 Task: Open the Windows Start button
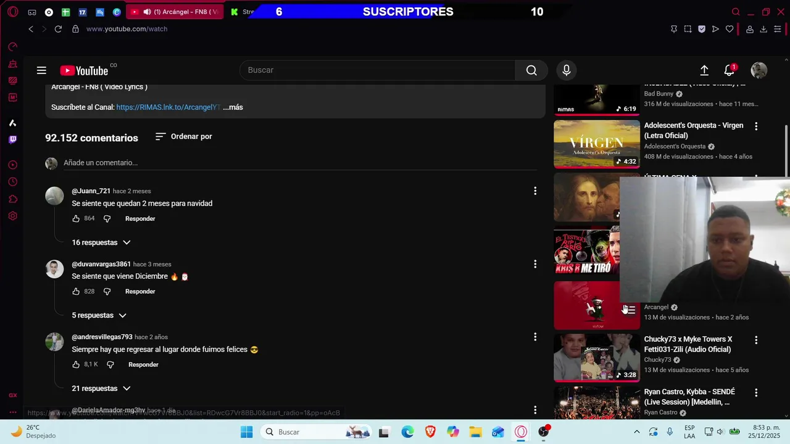click(246, 432)
